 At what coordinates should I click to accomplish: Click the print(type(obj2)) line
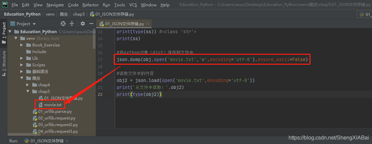click(139, 94)
